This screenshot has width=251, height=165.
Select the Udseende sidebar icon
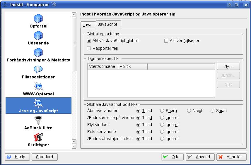click(38, 35)
